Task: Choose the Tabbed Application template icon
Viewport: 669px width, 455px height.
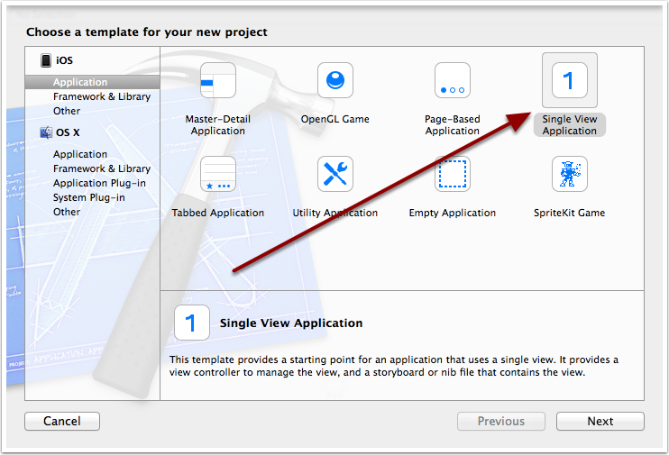Action: point(217,174)
